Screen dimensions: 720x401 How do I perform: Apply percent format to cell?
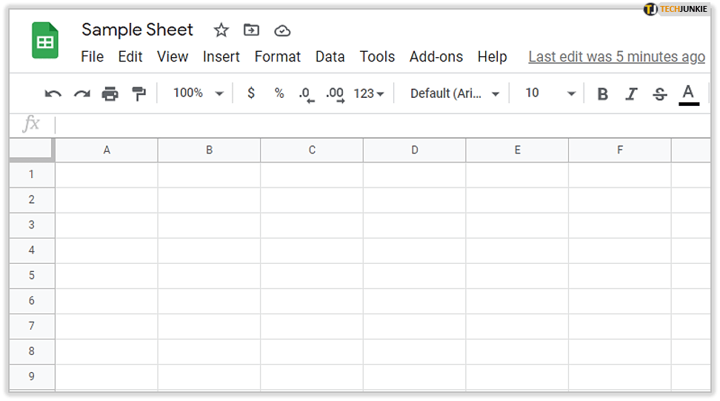click(279, 93)
